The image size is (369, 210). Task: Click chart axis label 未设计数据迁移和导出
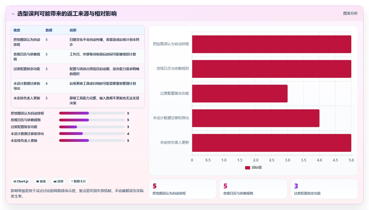coord(171,118)
